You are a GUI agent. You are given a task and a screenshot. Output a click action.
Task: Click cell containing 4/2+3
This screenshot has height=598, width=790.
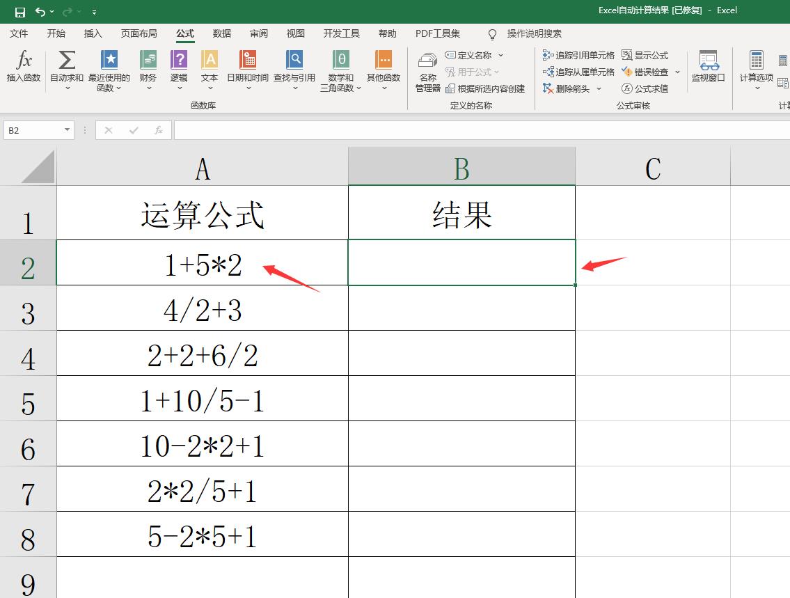pos(202,308)
